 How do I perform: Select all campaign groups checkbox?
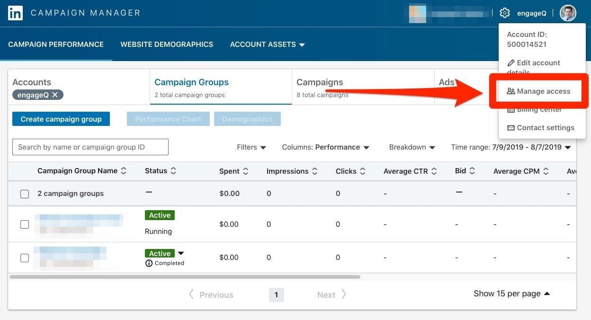[25, 194]
